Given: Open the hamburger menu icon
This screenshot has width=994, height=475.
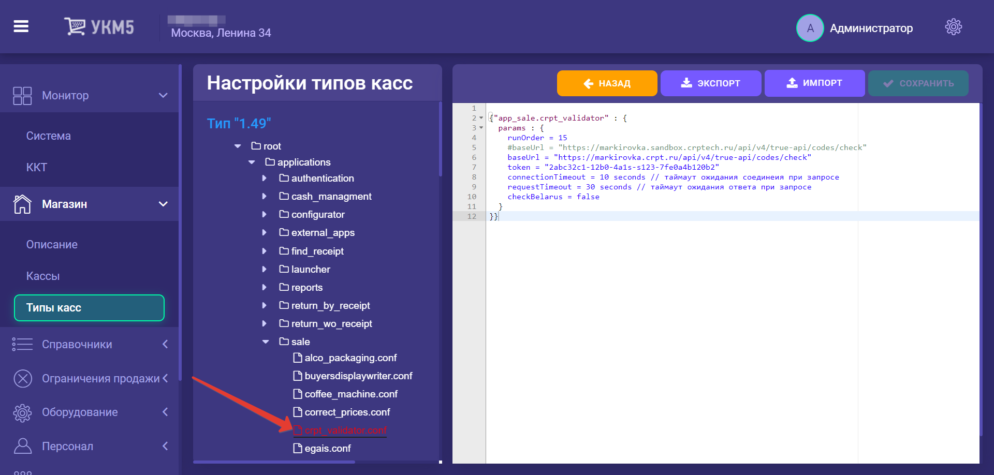Looking at the screenshot, I should 21,26.
